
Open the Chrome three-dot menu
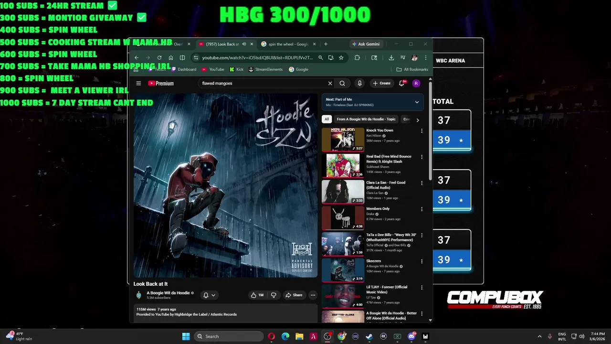pos(425,58)
